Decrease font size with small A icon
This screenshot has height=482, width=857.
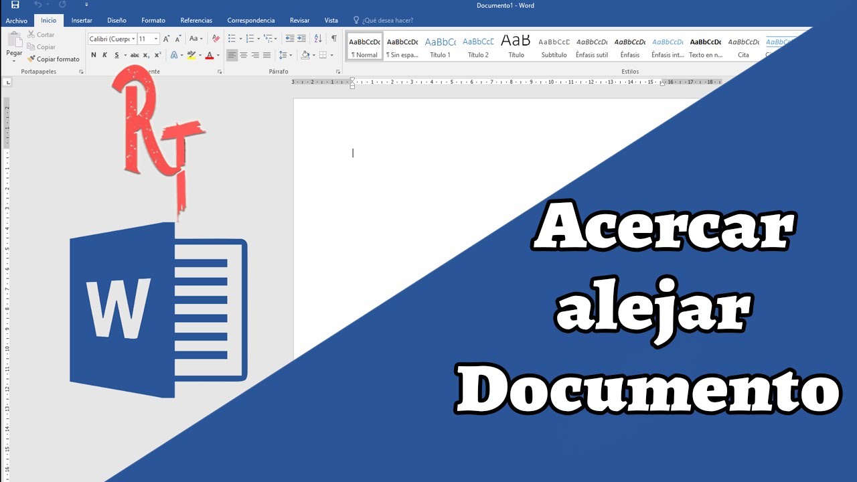point(178,39)
